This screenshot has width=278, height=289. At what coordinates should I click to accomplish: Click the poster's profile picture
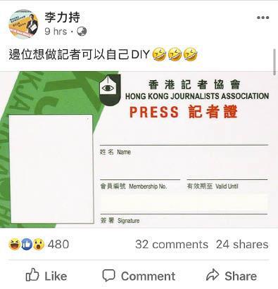coord(23,24)
